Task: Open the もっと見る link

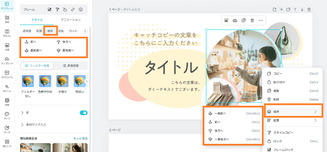Action: click(80, 138)
